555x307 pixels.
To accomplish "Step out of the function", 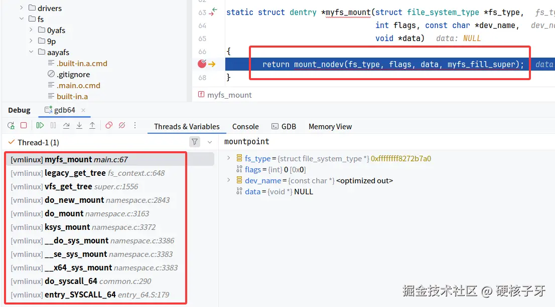I will [x=92, y=125].
